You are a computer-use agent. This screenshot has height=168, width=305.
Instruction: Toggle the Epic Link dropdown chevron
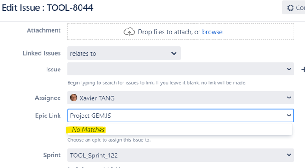pyautogui.click(x=289, y=116)
